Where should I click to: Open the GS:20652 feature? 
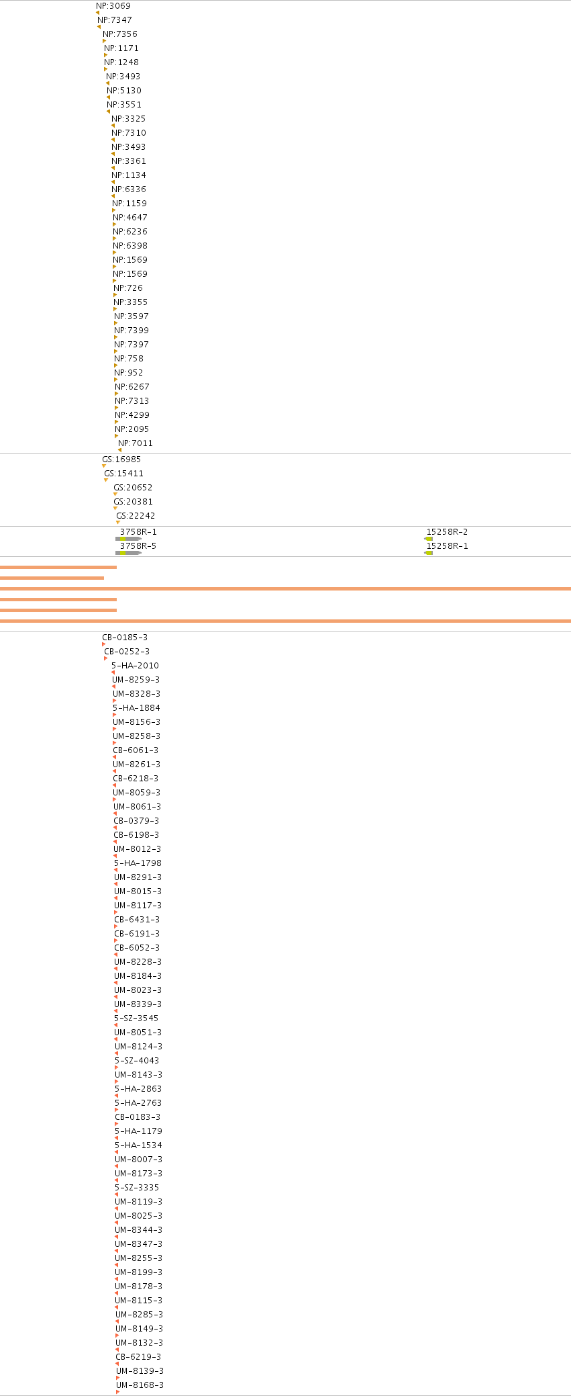click(134, 488)
